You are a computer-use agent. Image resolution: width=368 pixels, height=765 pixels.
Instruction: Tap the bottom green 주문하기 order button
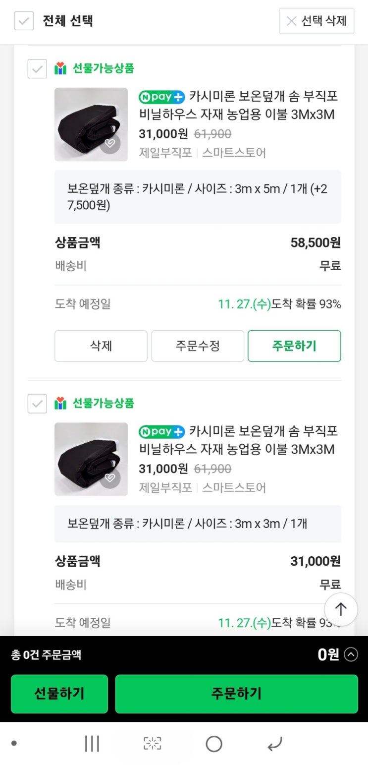[236, 693]
